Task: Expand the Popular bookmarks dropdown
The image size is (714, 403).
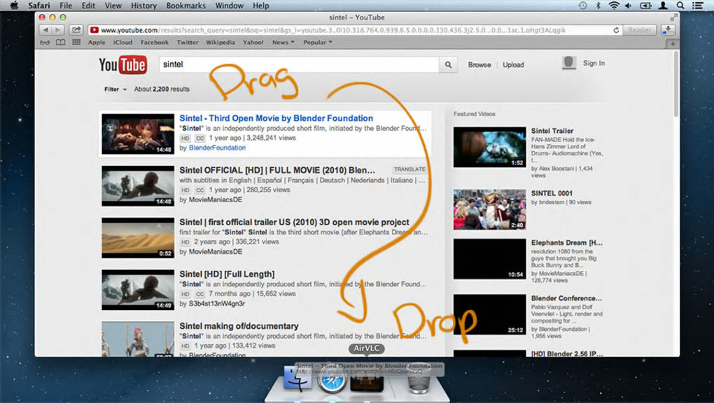Action: pyautogui.click(x=317, y=43)
